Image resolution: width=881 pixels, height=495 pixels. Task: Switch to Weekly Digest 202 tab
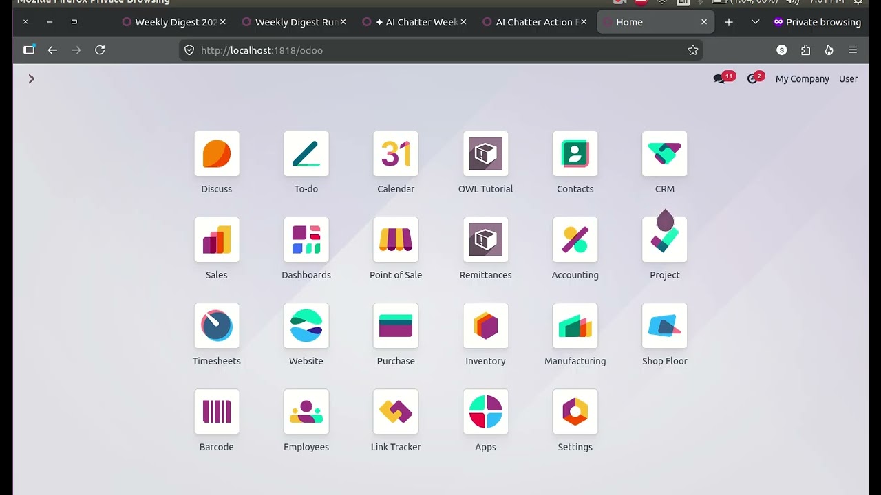(x=174, y=22)
